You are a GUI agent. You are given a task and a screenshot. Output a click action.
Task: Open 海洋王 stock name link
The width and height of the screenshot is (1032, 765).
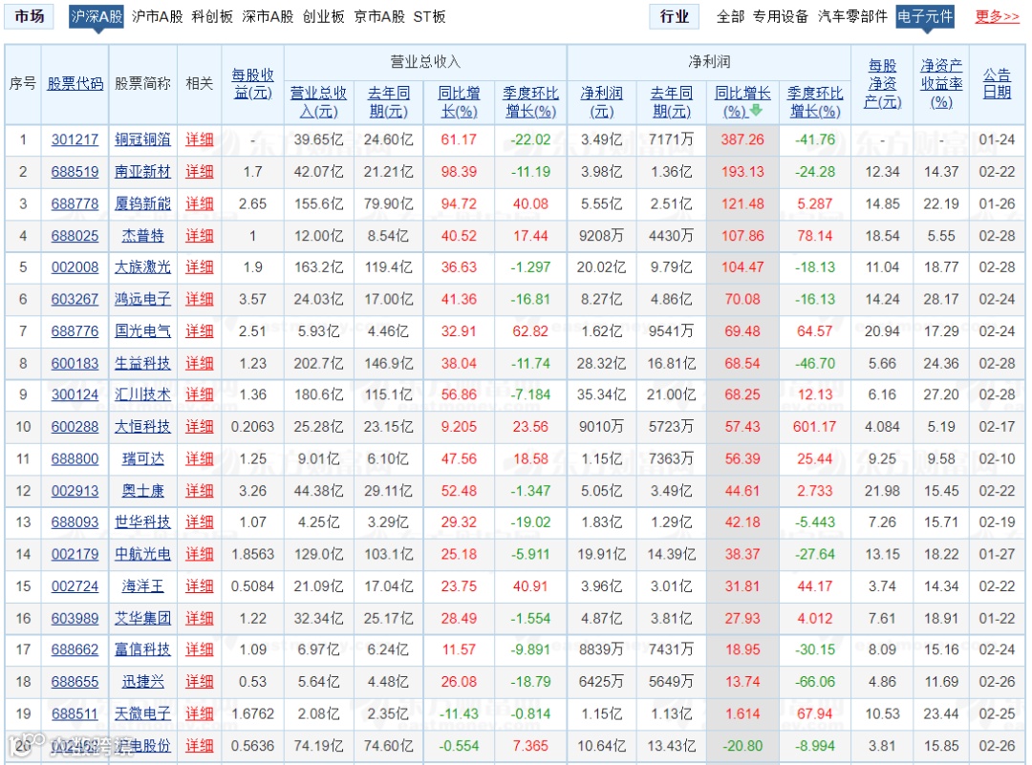click(x=142, y=586)
